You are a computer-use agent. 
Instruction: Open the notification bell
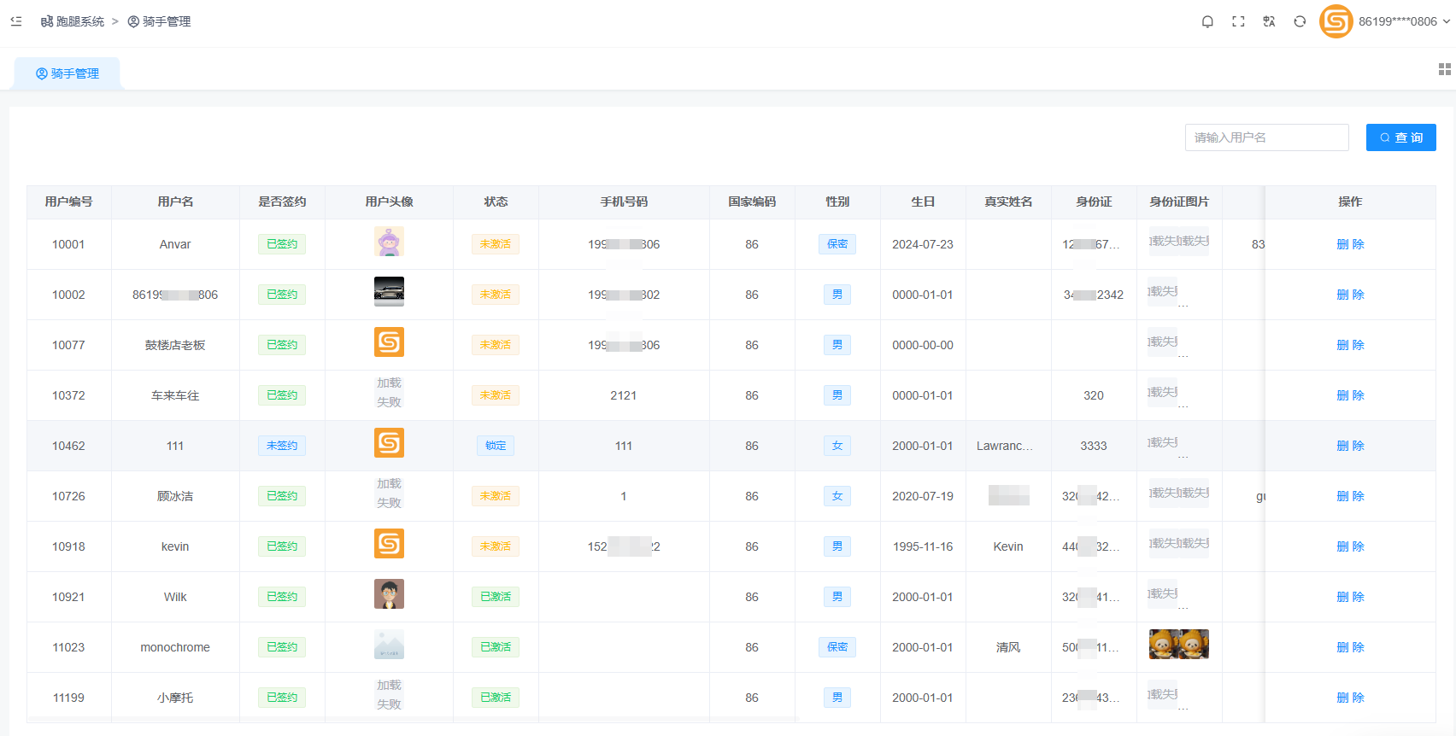(1207, 21)
